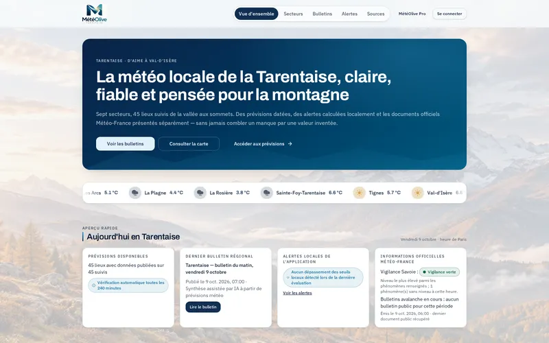Click the Bulletins avalanche en cours text

(419, 303)
